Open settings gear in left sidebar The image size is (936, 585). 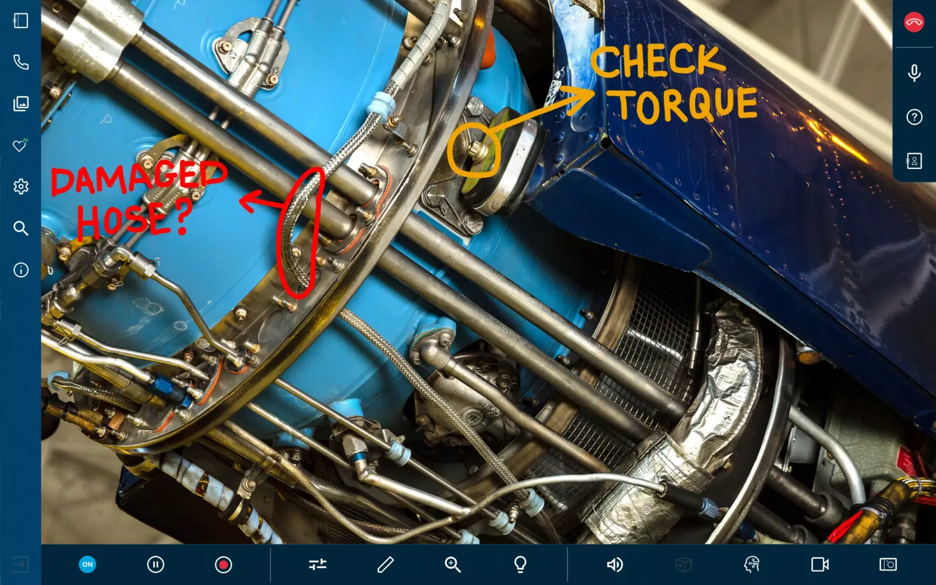point(20,187)
